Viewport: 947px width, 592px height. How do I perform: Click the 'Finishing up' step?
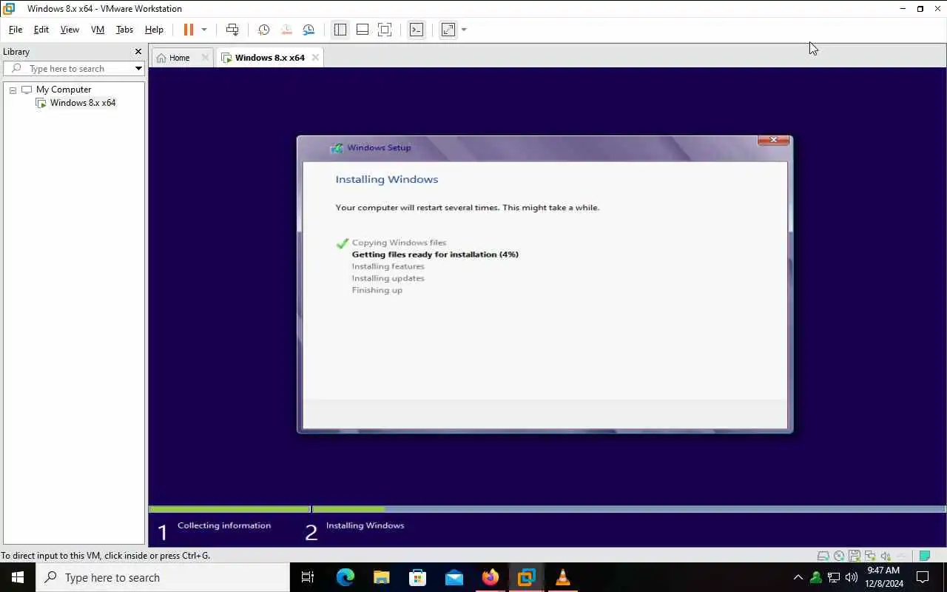[x=377, y=290]
